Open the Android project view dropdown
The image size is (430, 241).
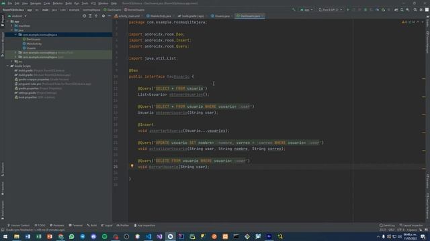point(17,16)
